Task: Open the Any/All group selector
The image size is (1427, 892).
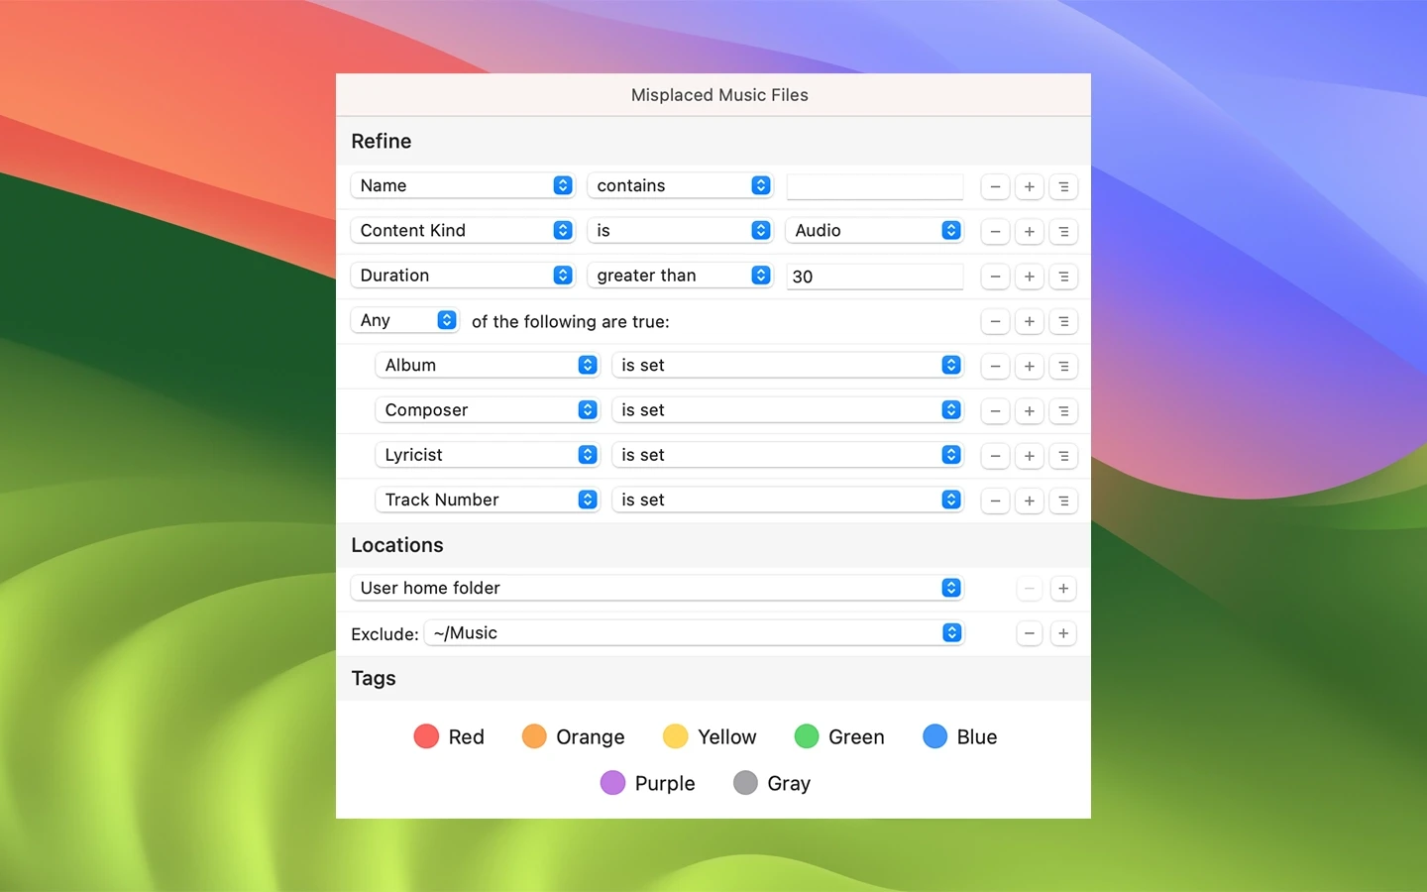Action: point(404,321)
